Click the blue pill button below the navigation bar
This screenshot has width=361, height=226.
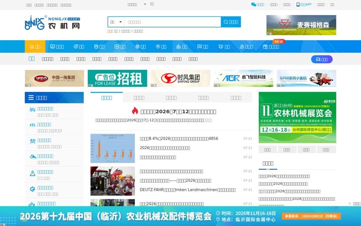click(x=321, y=59)
